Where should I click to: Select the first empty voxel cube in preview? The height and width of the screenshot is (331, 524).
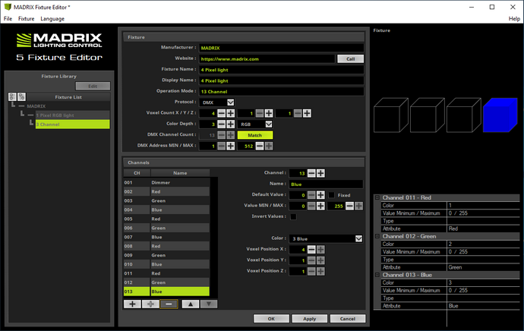click(390, 115)
